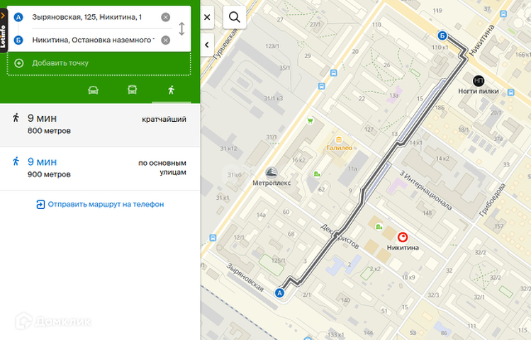
Task: Click the Добавить точку button
Action: (99, 63)
